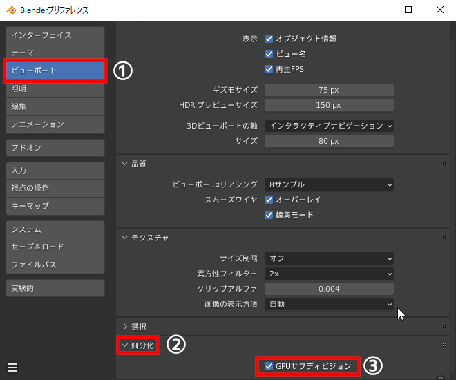This screenshot has height=380, width=456.
Task: Open the ファイルパス section
Action: (55, 265)
